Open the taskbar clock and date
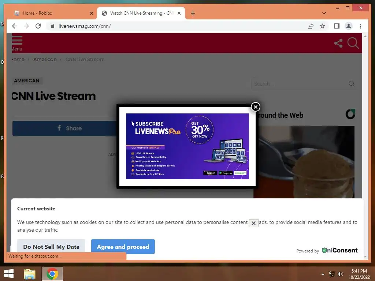The width and height of the screenshot is (375, 281). coord(359,274)
